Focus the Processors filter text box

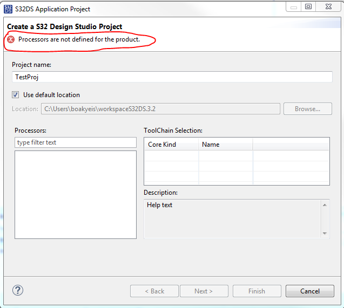76,142
